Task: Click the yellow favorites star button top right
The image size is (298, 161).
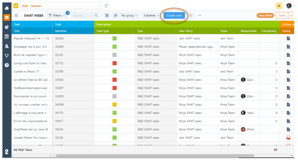Action: (279, 6)
